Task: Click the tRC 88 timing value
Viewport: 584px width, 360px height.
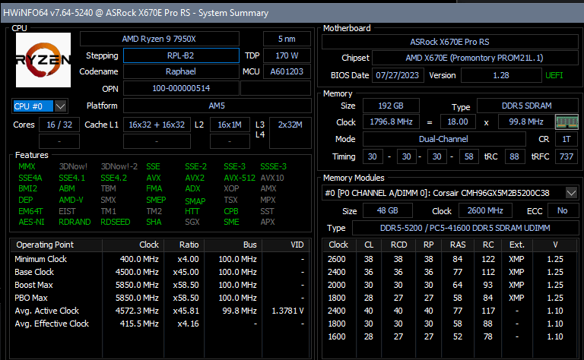Action: click(x=514, y=156)
